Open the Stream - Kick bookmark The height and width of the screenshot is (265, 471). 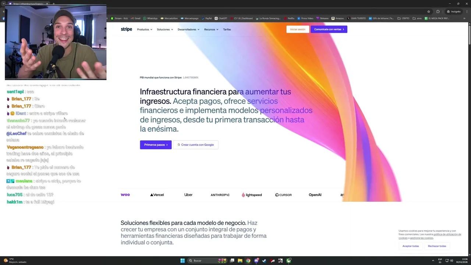click(x=119, y=18)
